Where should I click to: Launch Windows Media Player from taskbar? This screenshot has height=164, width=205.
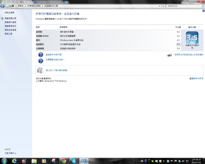[x=44, y=161]
